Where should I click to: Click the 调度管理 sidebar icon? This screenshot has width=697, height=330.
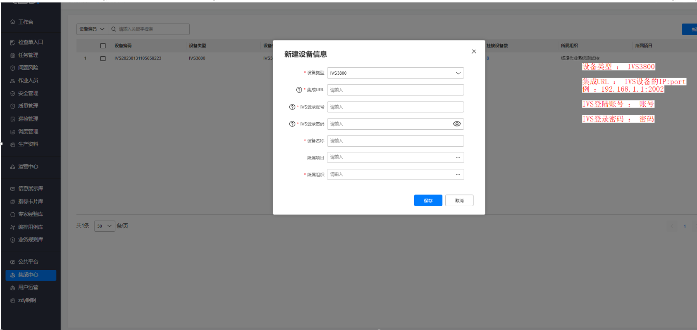point(12,132)
